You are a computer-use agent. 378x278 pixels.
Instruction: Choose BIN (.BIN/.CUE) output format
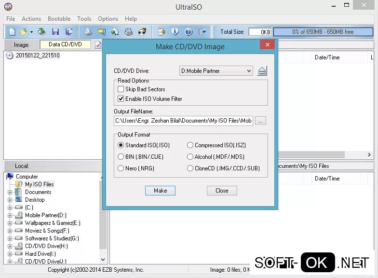121,156
